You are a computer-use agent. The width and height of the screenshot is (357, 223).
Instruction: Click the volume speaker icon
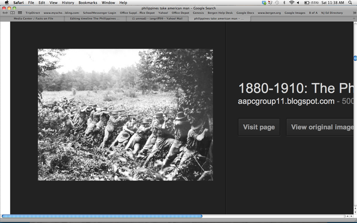[x=298, y=3]
